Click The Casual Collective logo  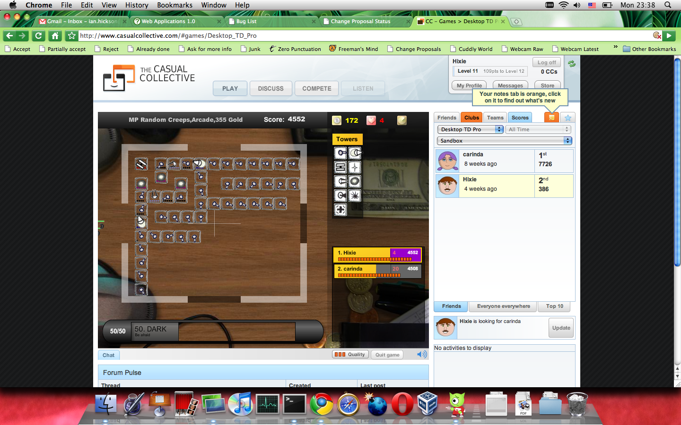(149, 78)
